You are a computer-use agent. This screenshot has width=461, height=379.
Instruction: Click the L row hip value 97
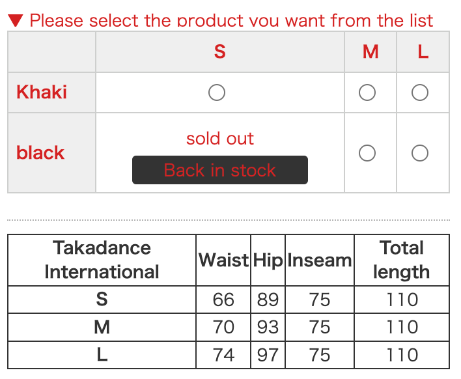268,355
